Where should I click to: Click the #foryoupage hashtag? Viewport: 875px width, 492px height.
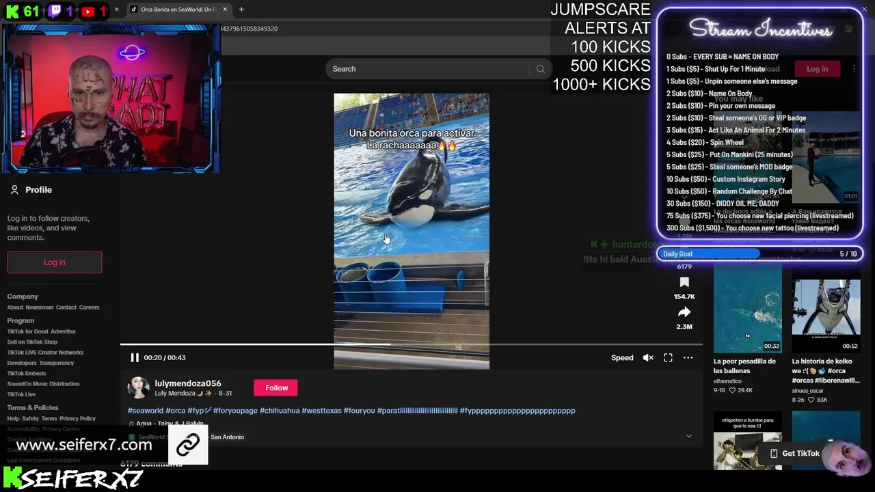coord(235,411)
